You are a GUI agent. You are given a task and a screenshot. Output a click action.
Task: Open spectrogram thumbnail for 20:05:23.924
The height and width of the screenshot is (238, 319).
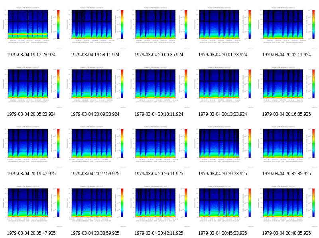(32, 87)
